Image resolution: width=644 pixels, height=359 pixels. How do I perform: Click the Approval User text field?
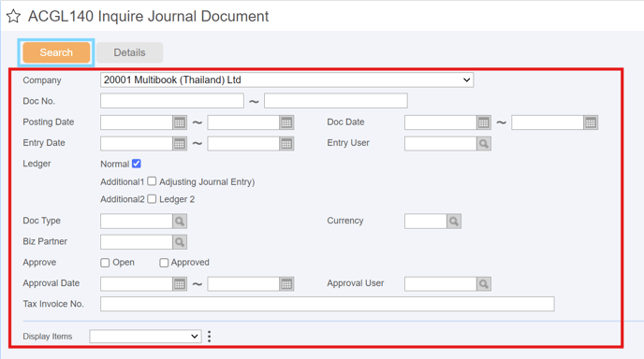point(441,283)
